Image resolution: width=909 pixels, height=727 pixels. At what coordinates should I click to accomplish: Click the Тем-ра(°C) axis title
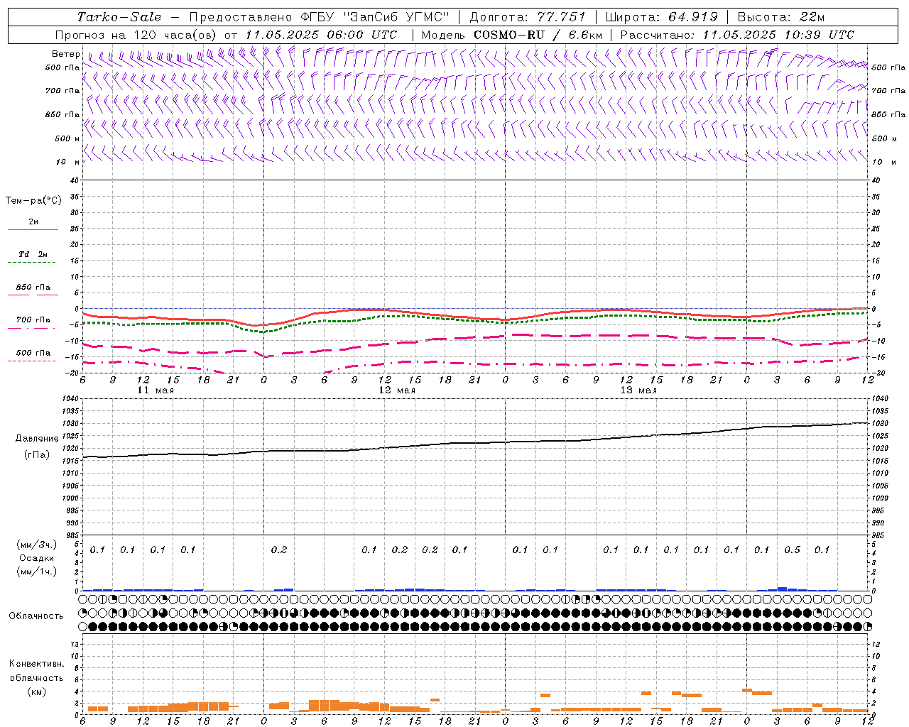click(33, 201)
